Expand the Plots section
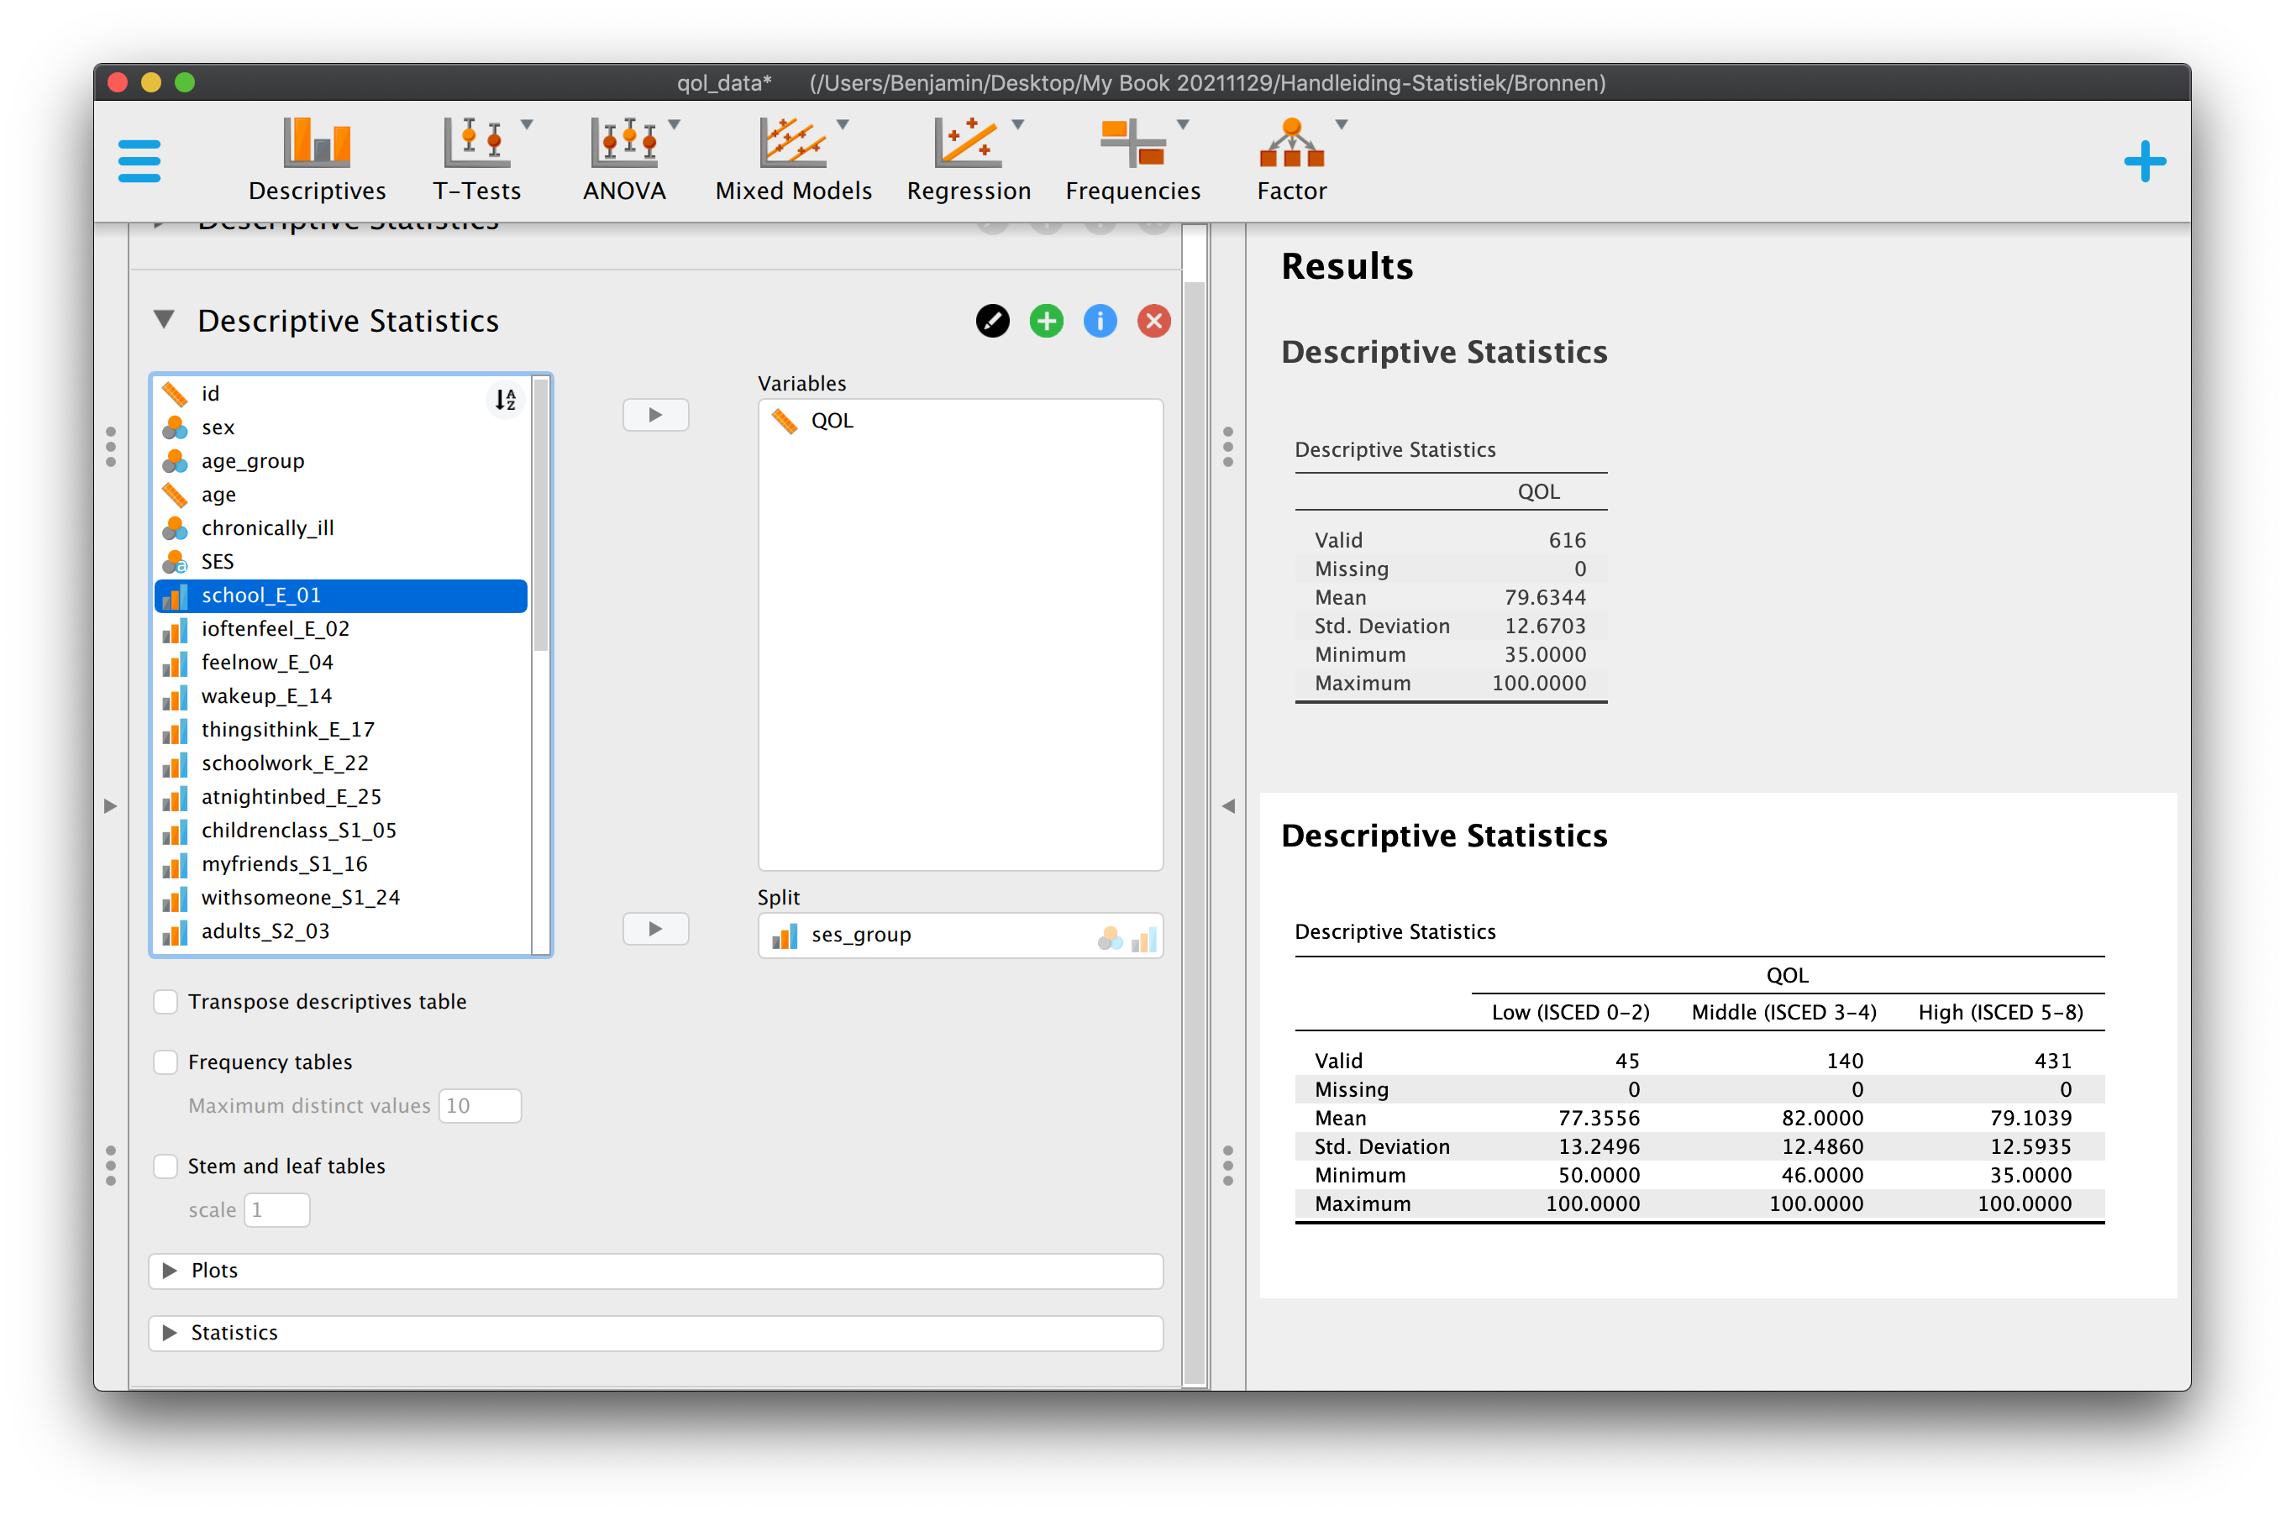 click(x=655, y=1271)
